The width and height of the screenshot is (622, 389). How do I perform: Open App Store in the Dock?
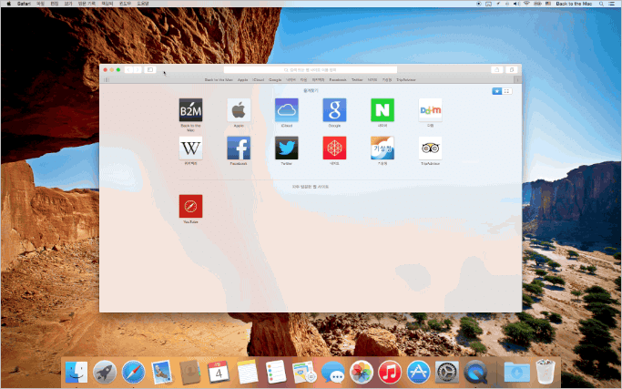click(418, 372)
